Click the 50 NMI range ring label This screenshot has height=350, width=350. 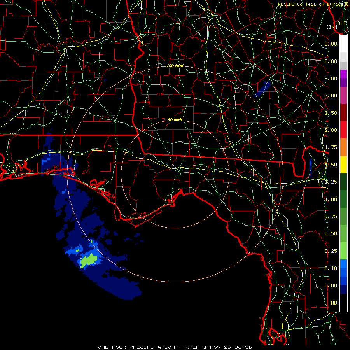coord(175,120)
